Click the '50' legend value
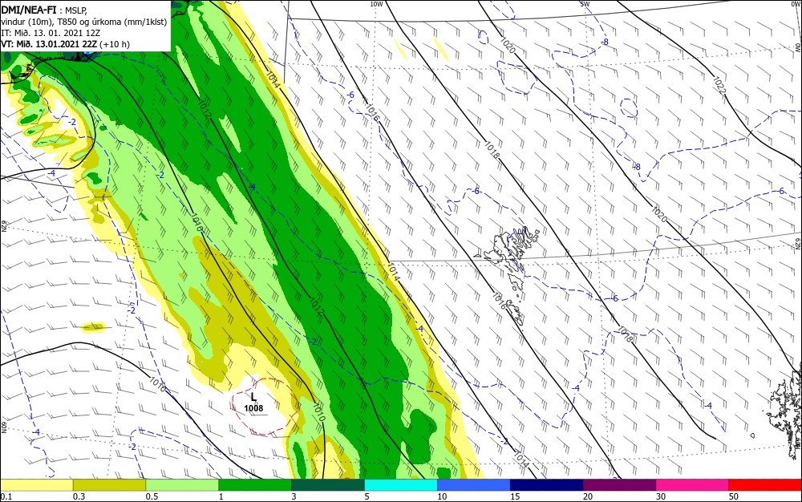 [x=734, y=496]
